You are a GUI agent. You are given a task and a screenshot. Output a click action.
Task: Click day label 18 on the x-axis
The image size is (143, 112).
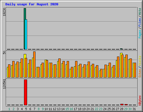[80, 109]
